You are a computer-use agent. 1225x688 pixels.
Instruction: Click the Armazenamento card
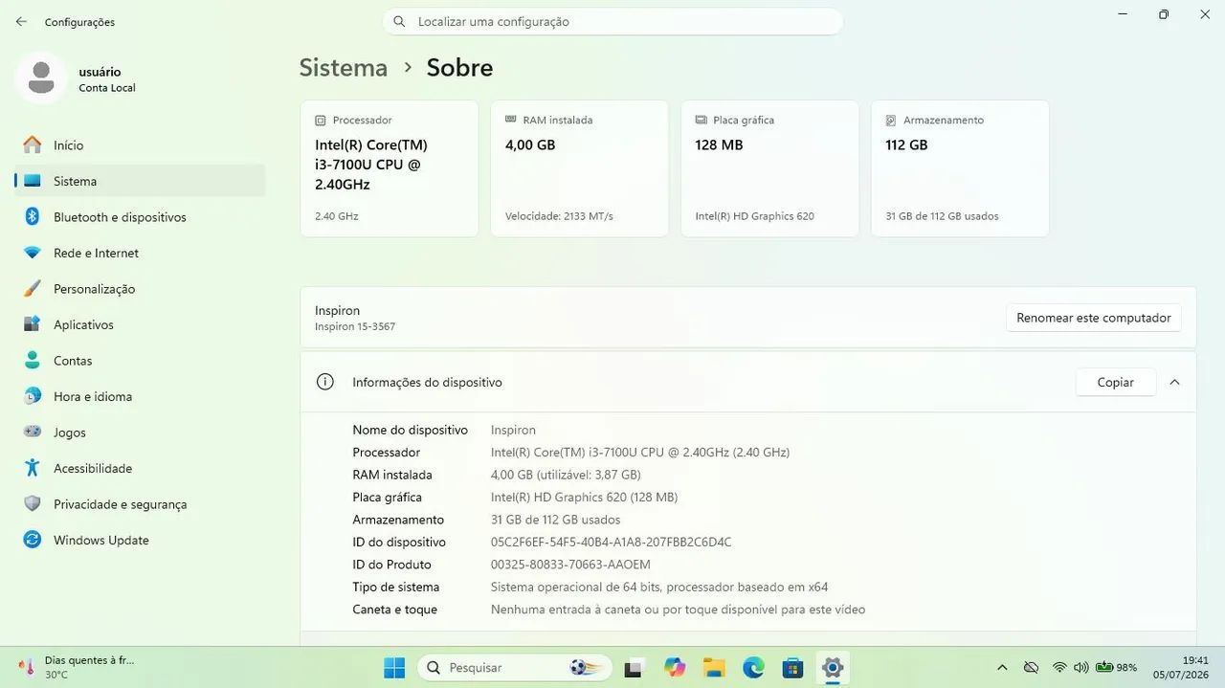coord(960,168)
